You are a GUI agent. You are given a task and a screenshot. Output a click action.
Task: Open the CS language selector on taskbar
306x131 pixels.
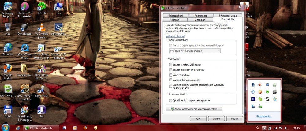(x=258, y=128)
